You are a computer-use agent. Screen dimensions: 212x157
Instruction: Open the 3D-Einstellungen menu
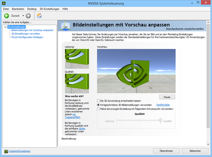coord(50,9)
